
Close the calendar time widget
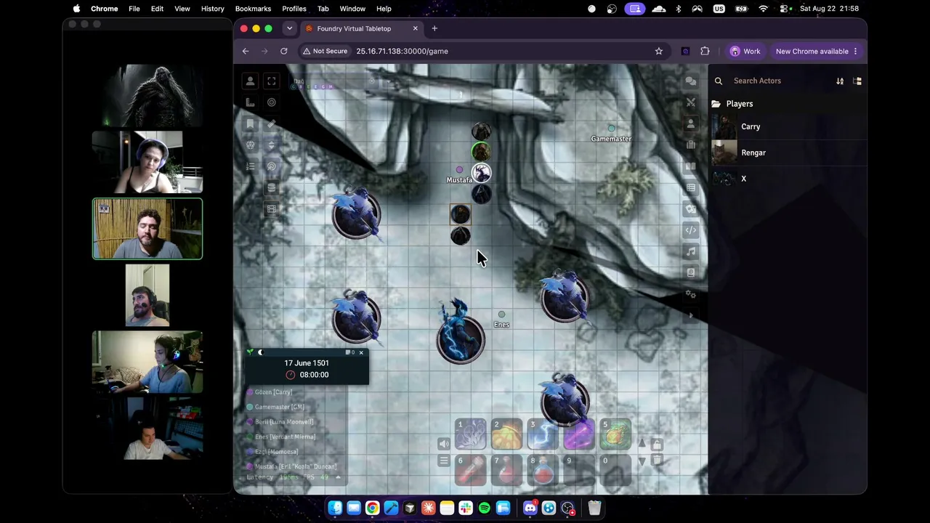pos(361,352)
